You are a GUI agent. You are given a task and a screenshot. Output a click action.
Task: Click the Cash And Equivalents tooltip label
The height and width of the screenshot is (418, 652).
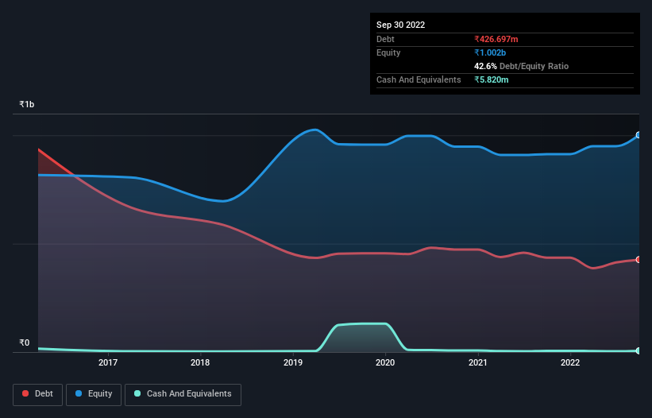tap(419, 79)
